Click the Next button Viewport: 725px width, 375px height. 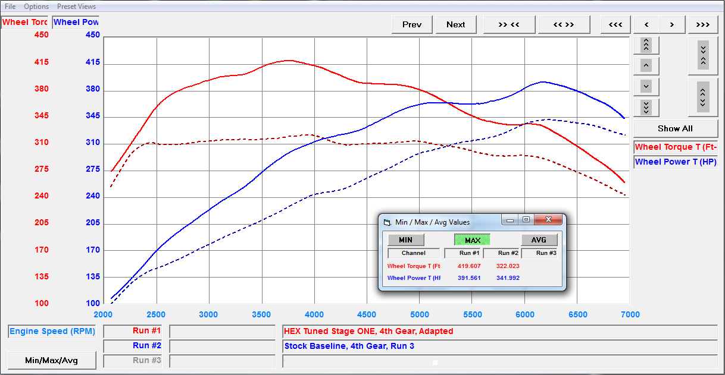455,24
